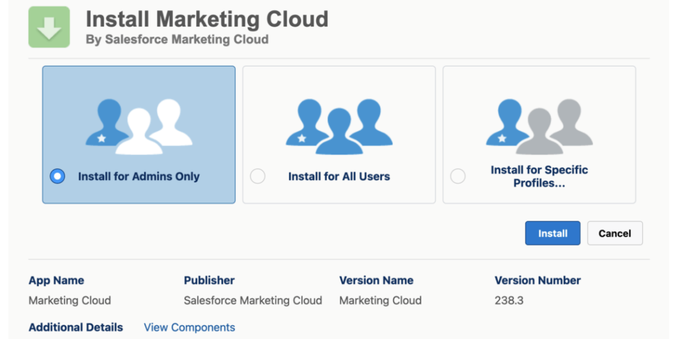Click the "Publisher" column label

click(209, 281)
